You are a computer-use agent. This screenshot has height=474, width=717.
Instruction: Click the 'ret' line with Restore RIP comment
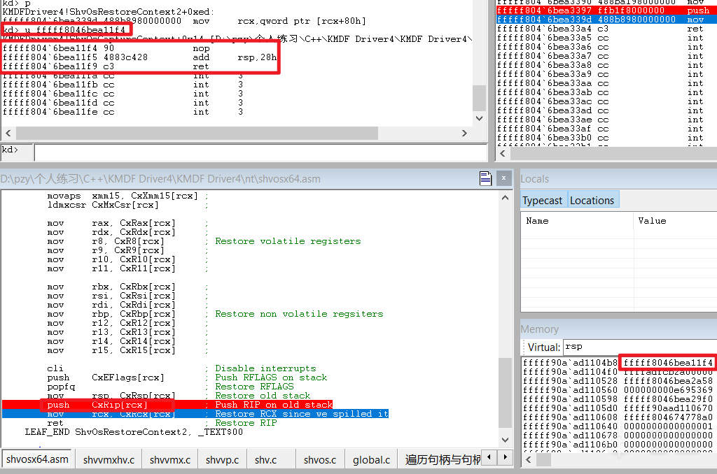[162, 423]
